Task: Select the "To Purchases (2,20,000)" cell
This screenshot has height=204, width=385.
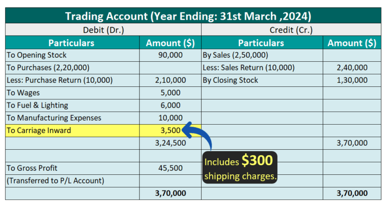Action: click(71, 68)
